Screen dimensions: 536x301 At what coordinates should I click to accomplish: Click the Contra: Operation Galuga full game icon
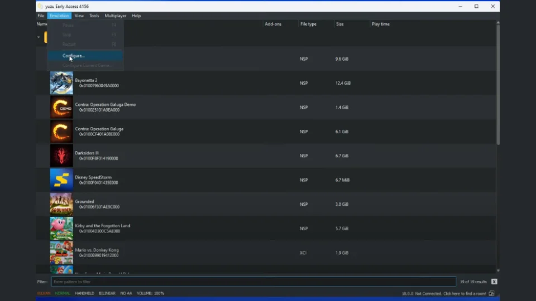(x=61, y=132)
